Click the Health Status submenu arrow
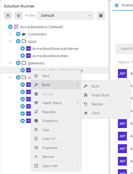This screenshot has height=174, width=133. pyautogui.click(x=77, y=103)
